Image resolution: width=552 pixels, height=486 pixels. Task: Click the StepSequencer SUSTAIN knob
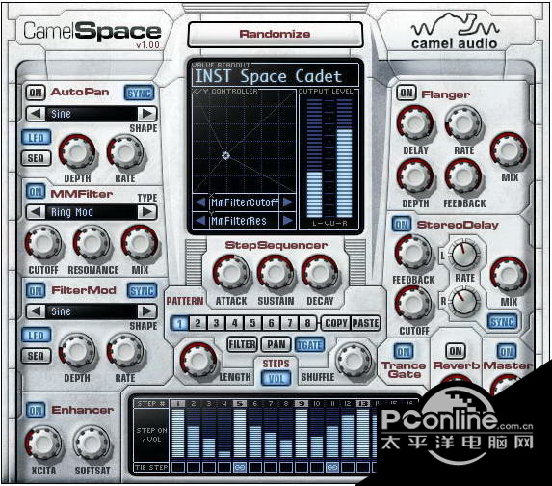pyautogui.click(x=276, y=273)
